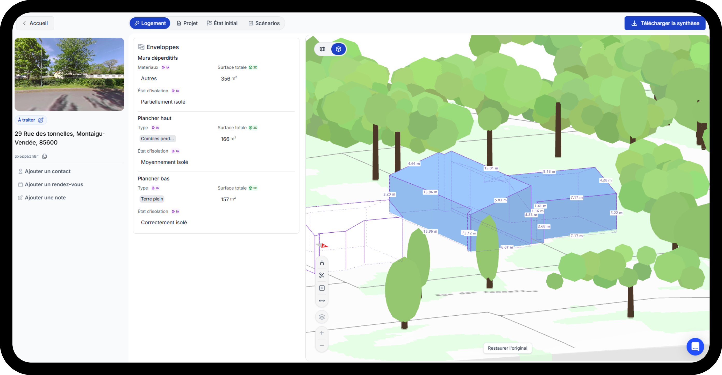Click the 8.18 m dimension label

pos(549,171)
